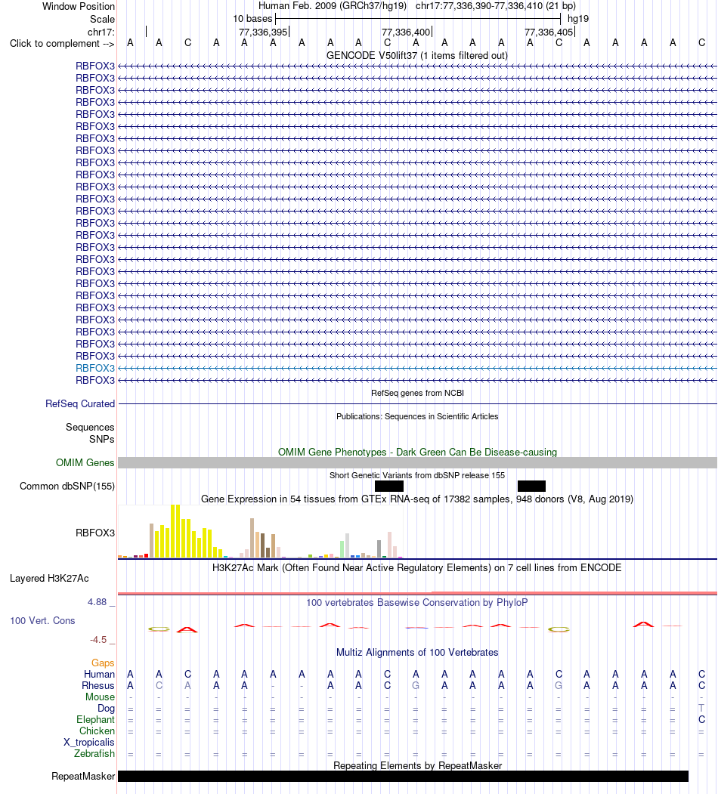This screenshot has height=794, width=718.
Task: Open the GTEx RBFOX3 expression bar chart
Action: [261, 531]
